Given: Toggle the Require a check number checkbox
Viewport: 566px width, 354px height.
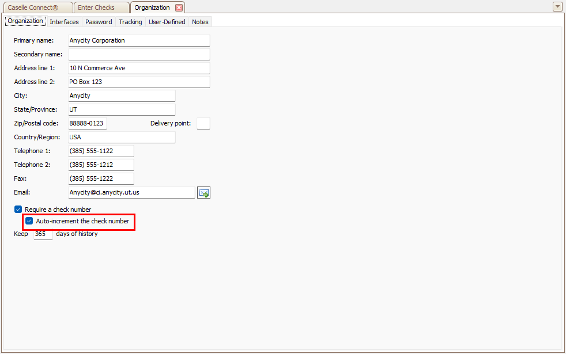Looking at the screenshot, I should click(x=18, y=210).
